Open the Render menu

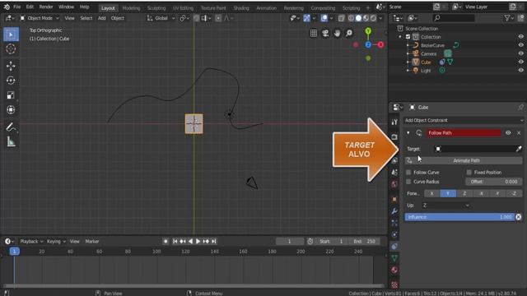46,7
